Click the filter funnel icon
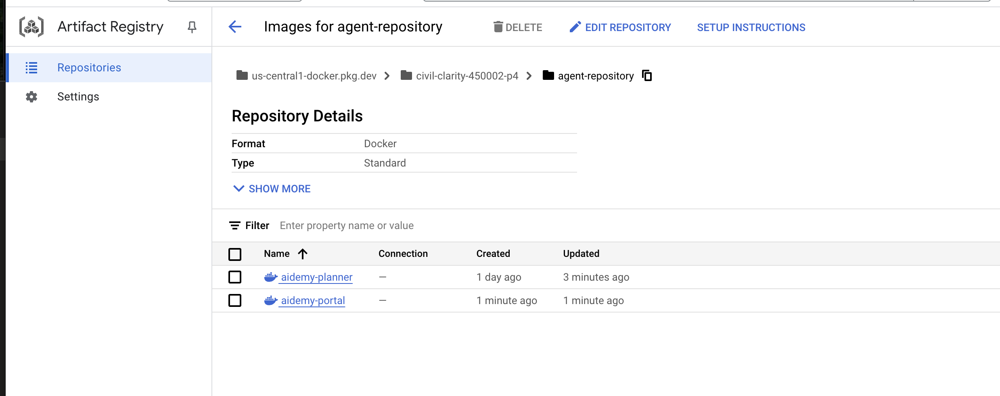This screenshot has width=1000, height=396. [235, 225]
